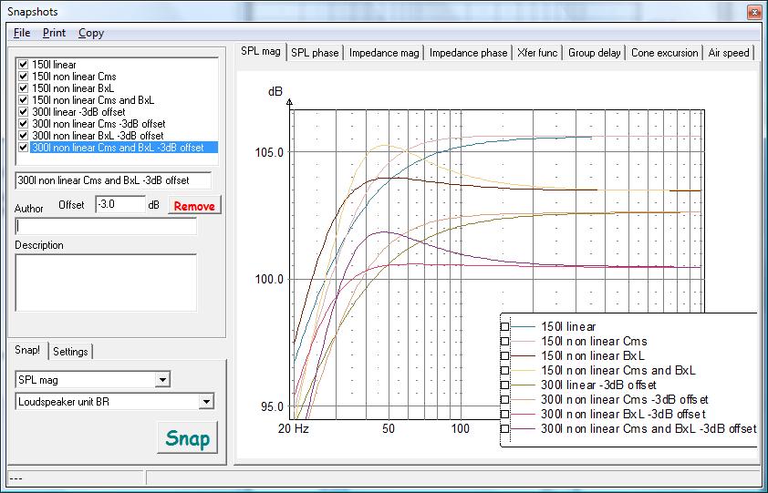Select the Settings tab

click(70, 352)
